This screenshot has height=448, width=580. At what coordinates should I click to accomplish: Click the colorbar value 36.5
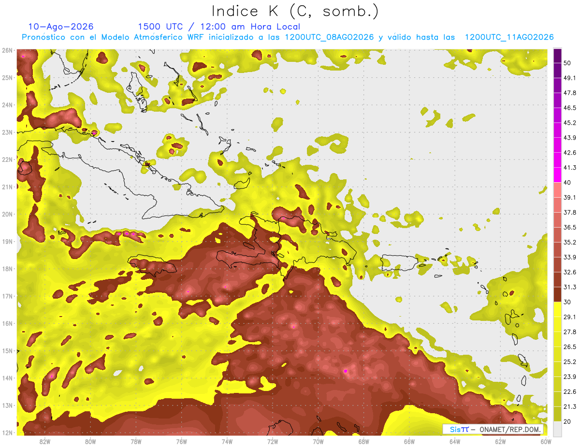pos(569,227)
